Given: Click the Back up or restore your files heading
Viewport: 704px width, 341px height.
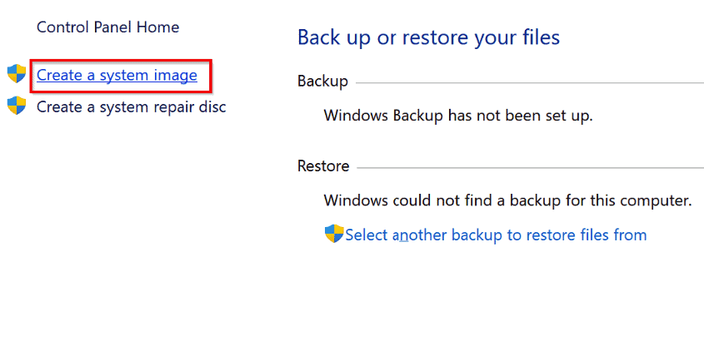Looking at the screenshot, I should tap(428, 37).
